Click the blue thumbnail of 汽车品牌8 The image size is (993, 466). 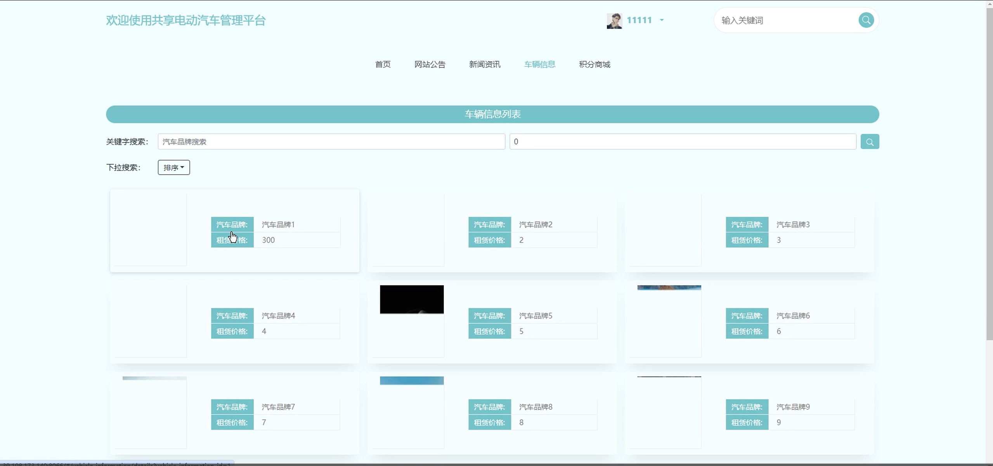pyautogui.click(x=411, y=381)
